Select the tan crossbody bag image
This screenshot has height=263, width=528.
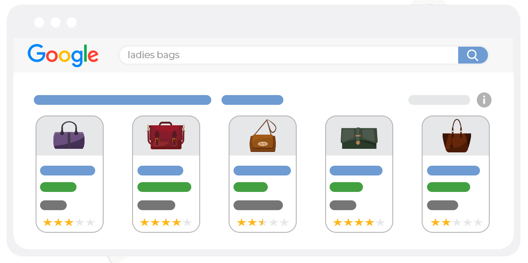(x=262, y=135)
